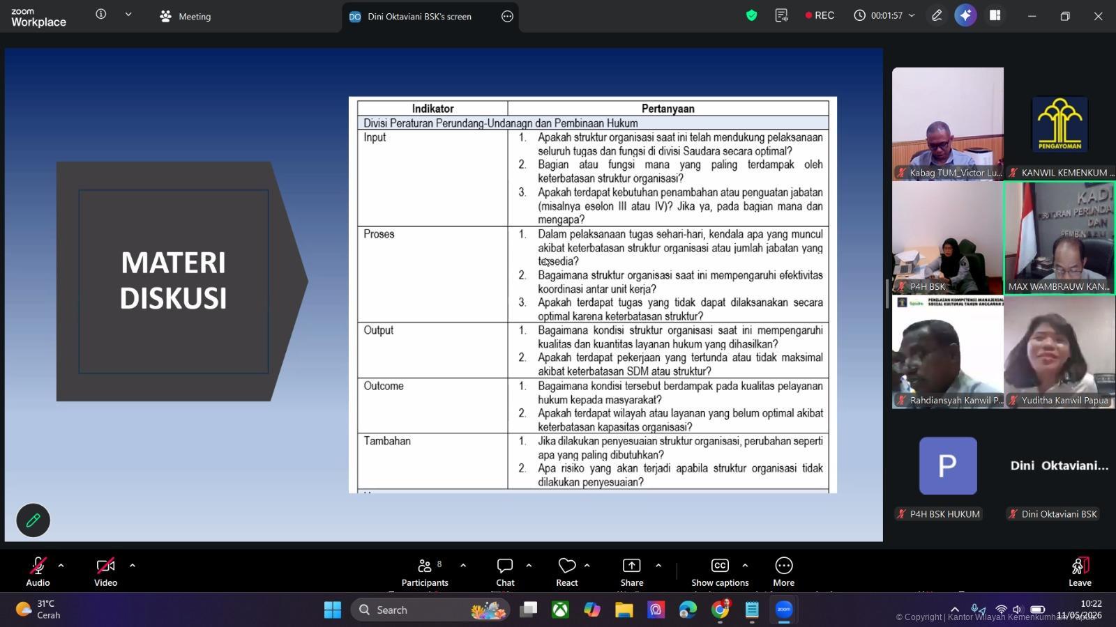The image size is (1116, 627).
Task: Expand participants options caret
Action: click(463, 566)
